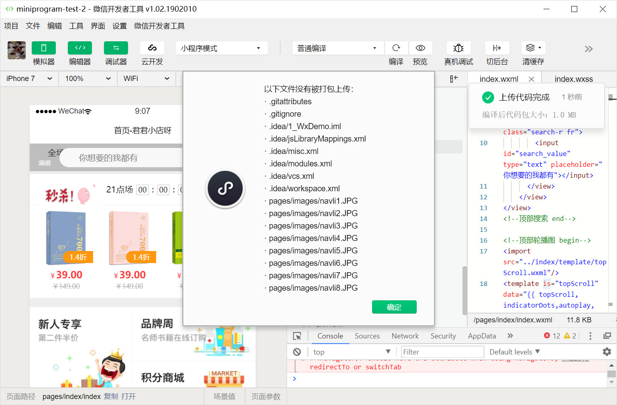Switch to the Network tab
The image size is (617, 405).
[x=405, y=336]
